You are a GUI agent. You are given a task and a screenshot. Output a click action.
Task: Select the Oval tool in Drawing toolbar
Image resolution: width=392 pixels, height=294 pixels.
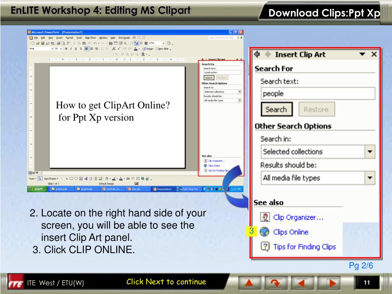[x=76, y=178]
